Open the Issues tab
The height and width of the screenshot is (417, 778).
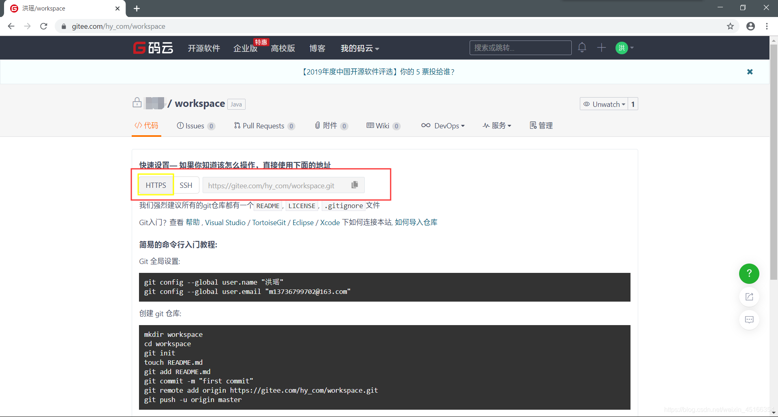point(196,126)
